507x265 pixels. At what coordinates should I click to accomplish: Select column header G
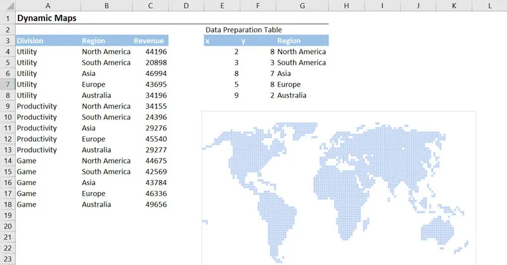pos(302,6)
